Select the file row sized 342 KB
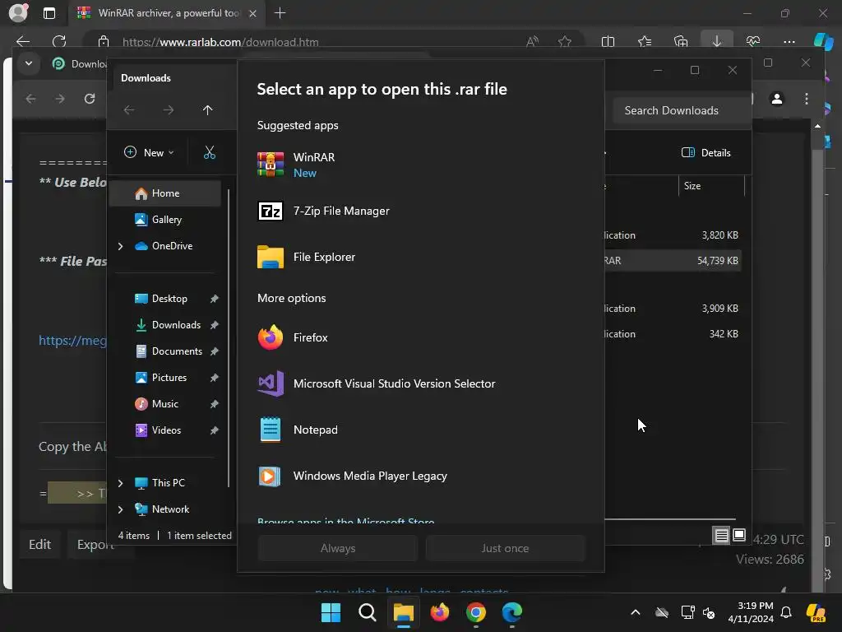 point(673,334)
